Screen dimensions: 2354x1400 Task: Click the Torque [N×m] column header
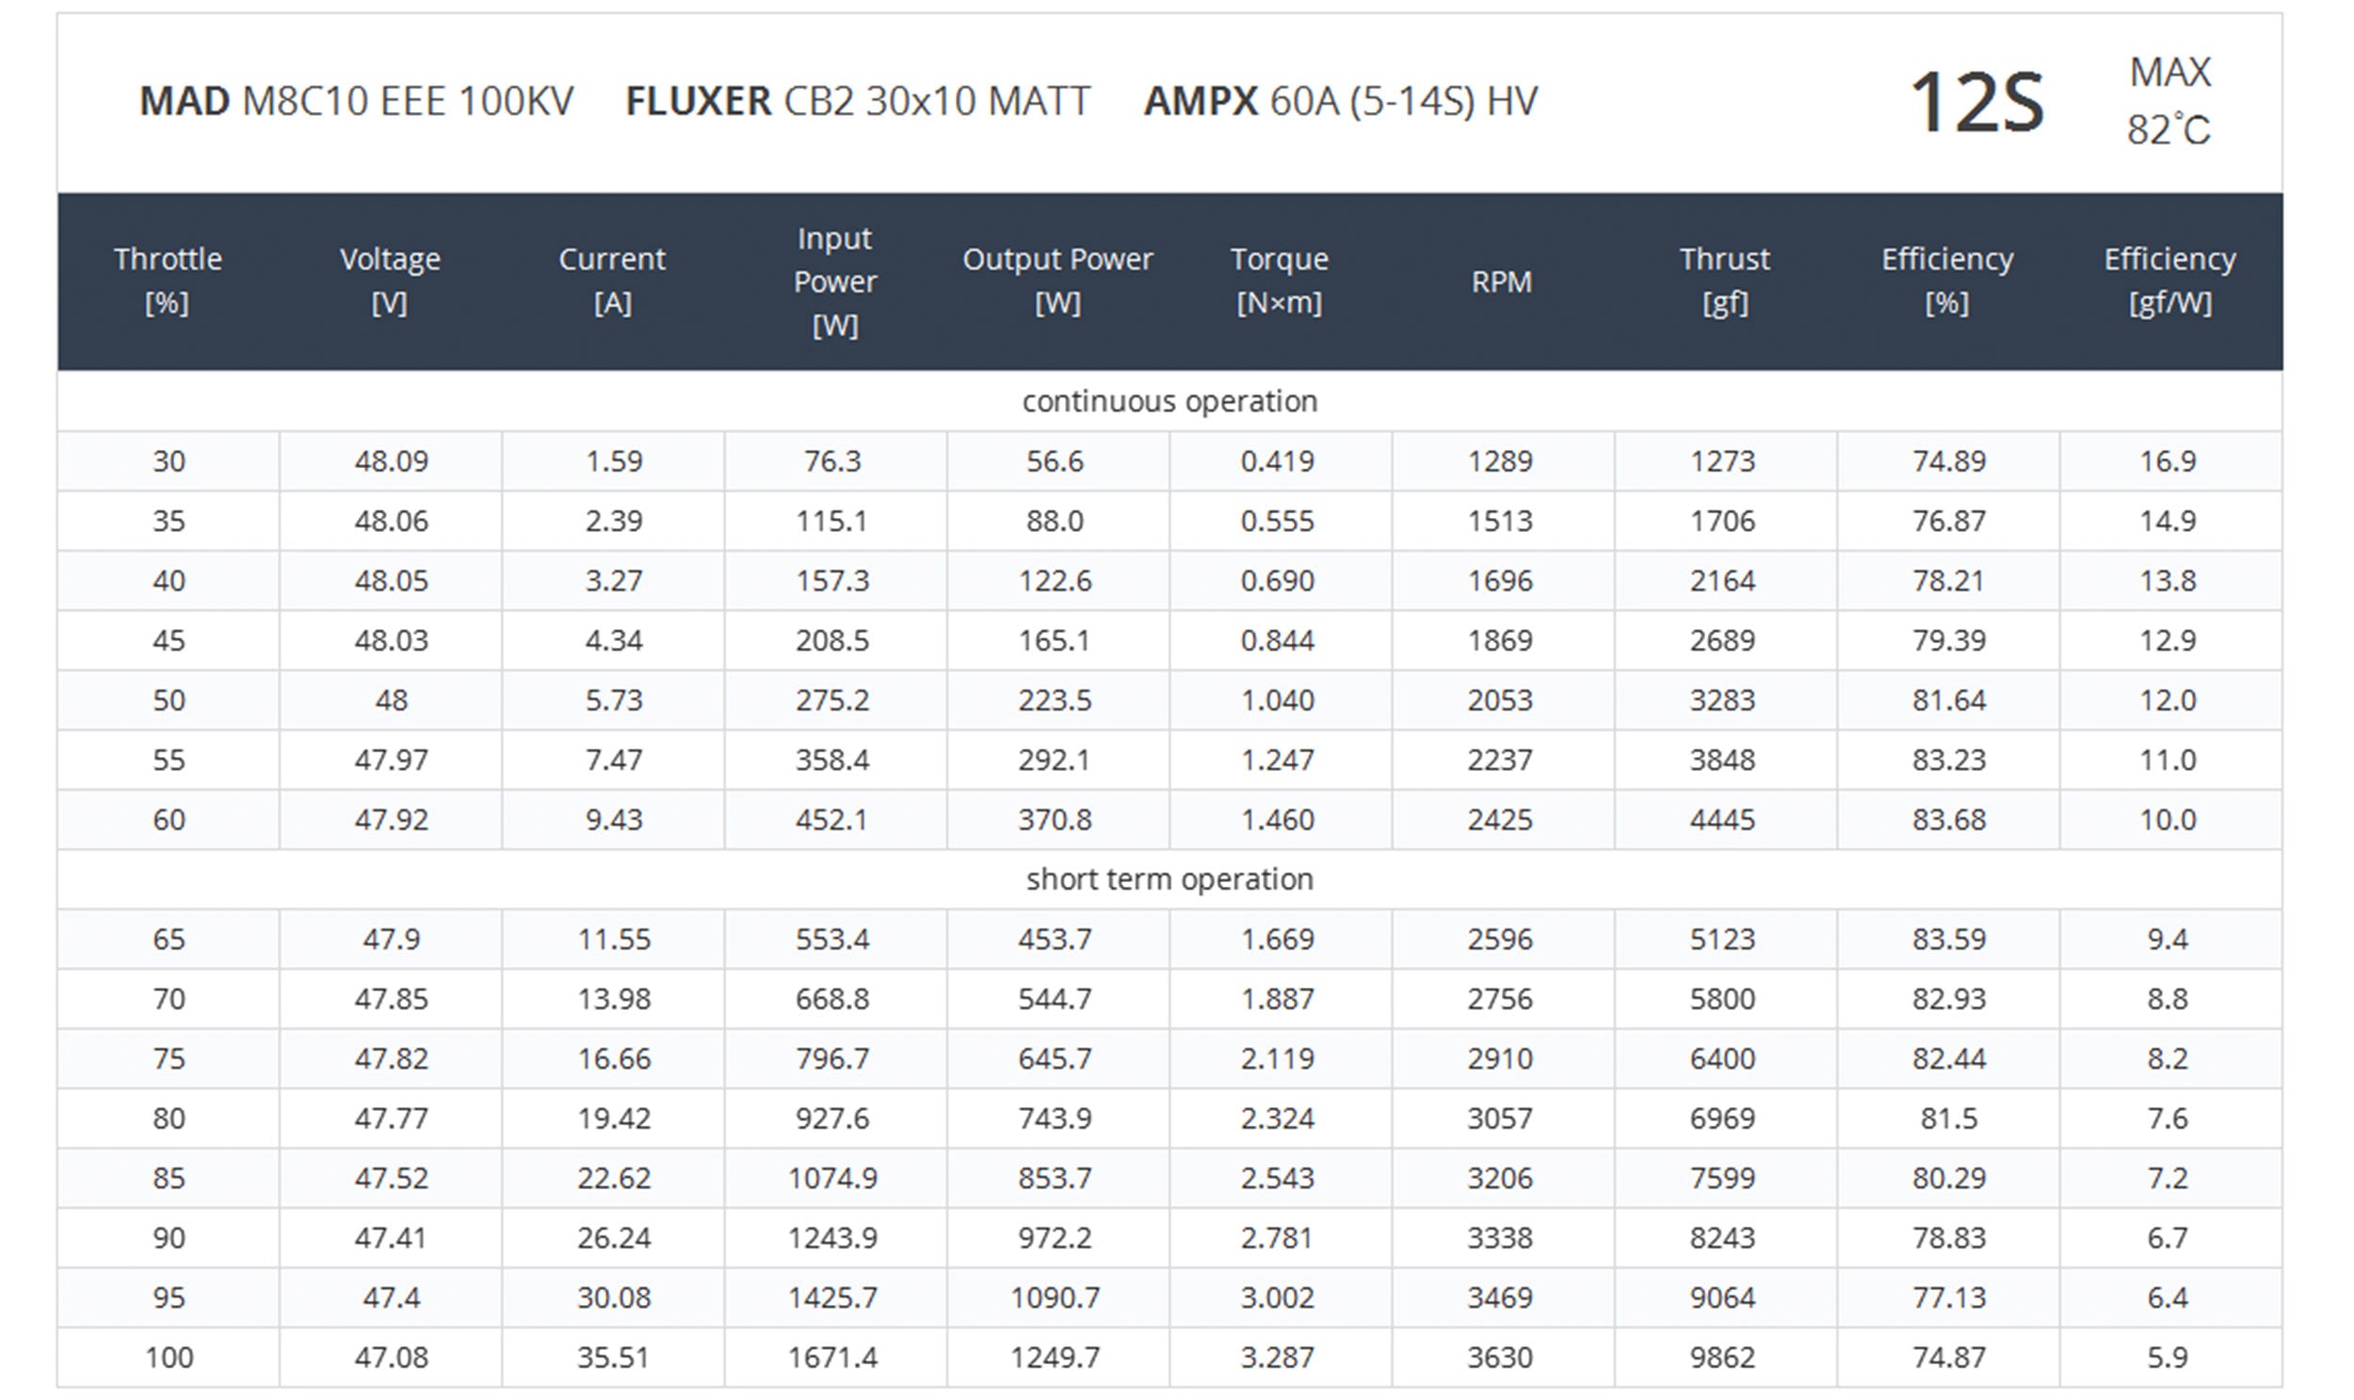pos(1279,281)
